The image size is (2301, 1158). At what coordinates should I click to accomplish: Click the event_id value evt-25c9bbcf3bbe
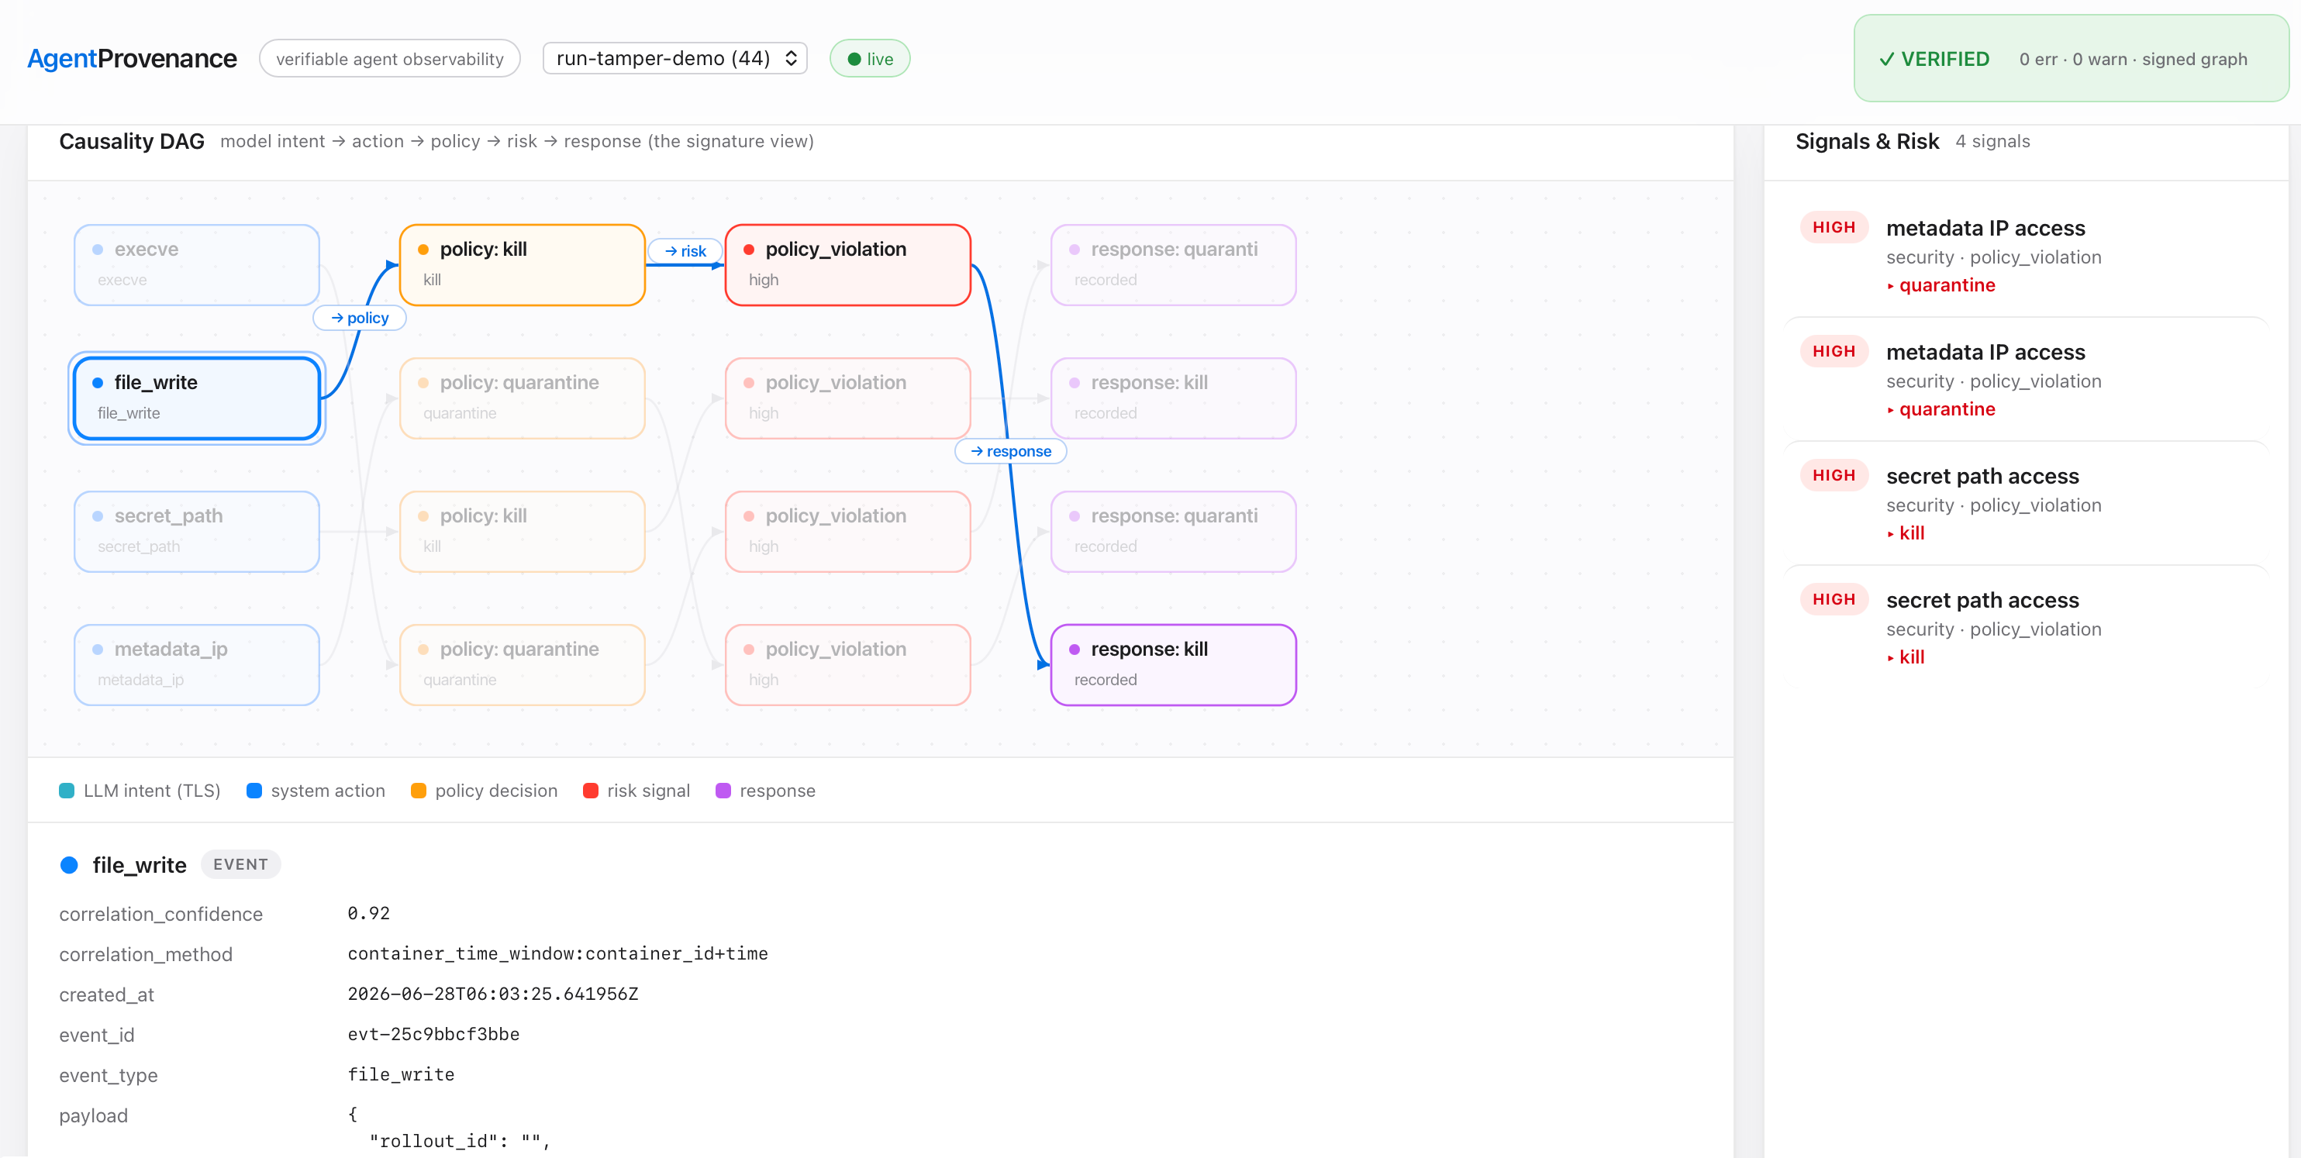pos(433,1033)
